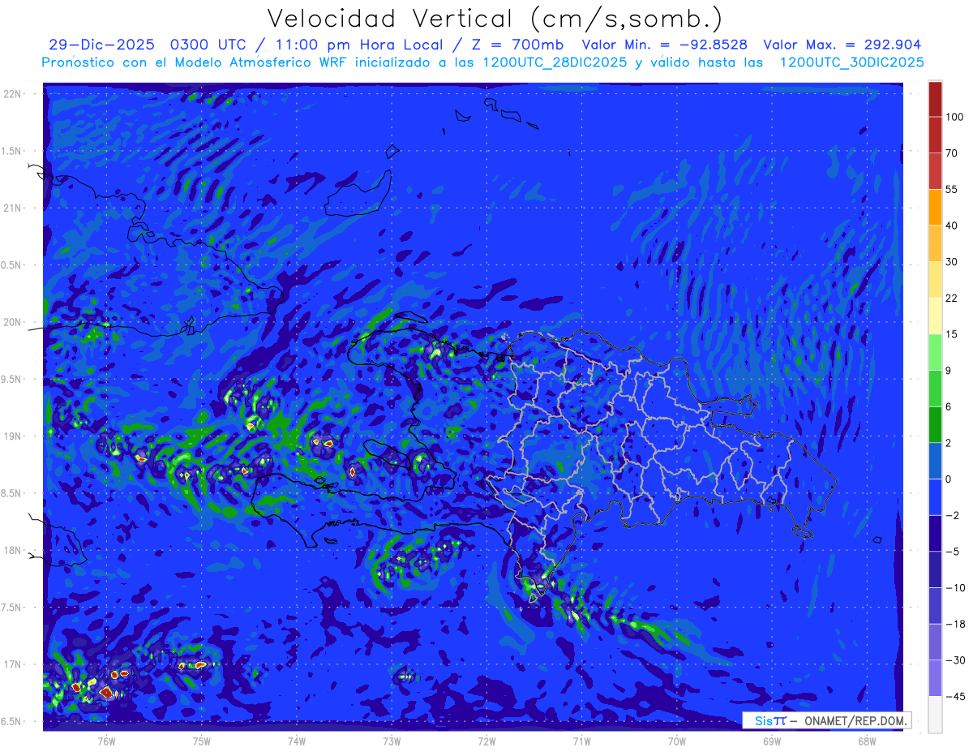Click the colorbar value label '-45'
The image size is (973, 752).
(x=954, y=696)
